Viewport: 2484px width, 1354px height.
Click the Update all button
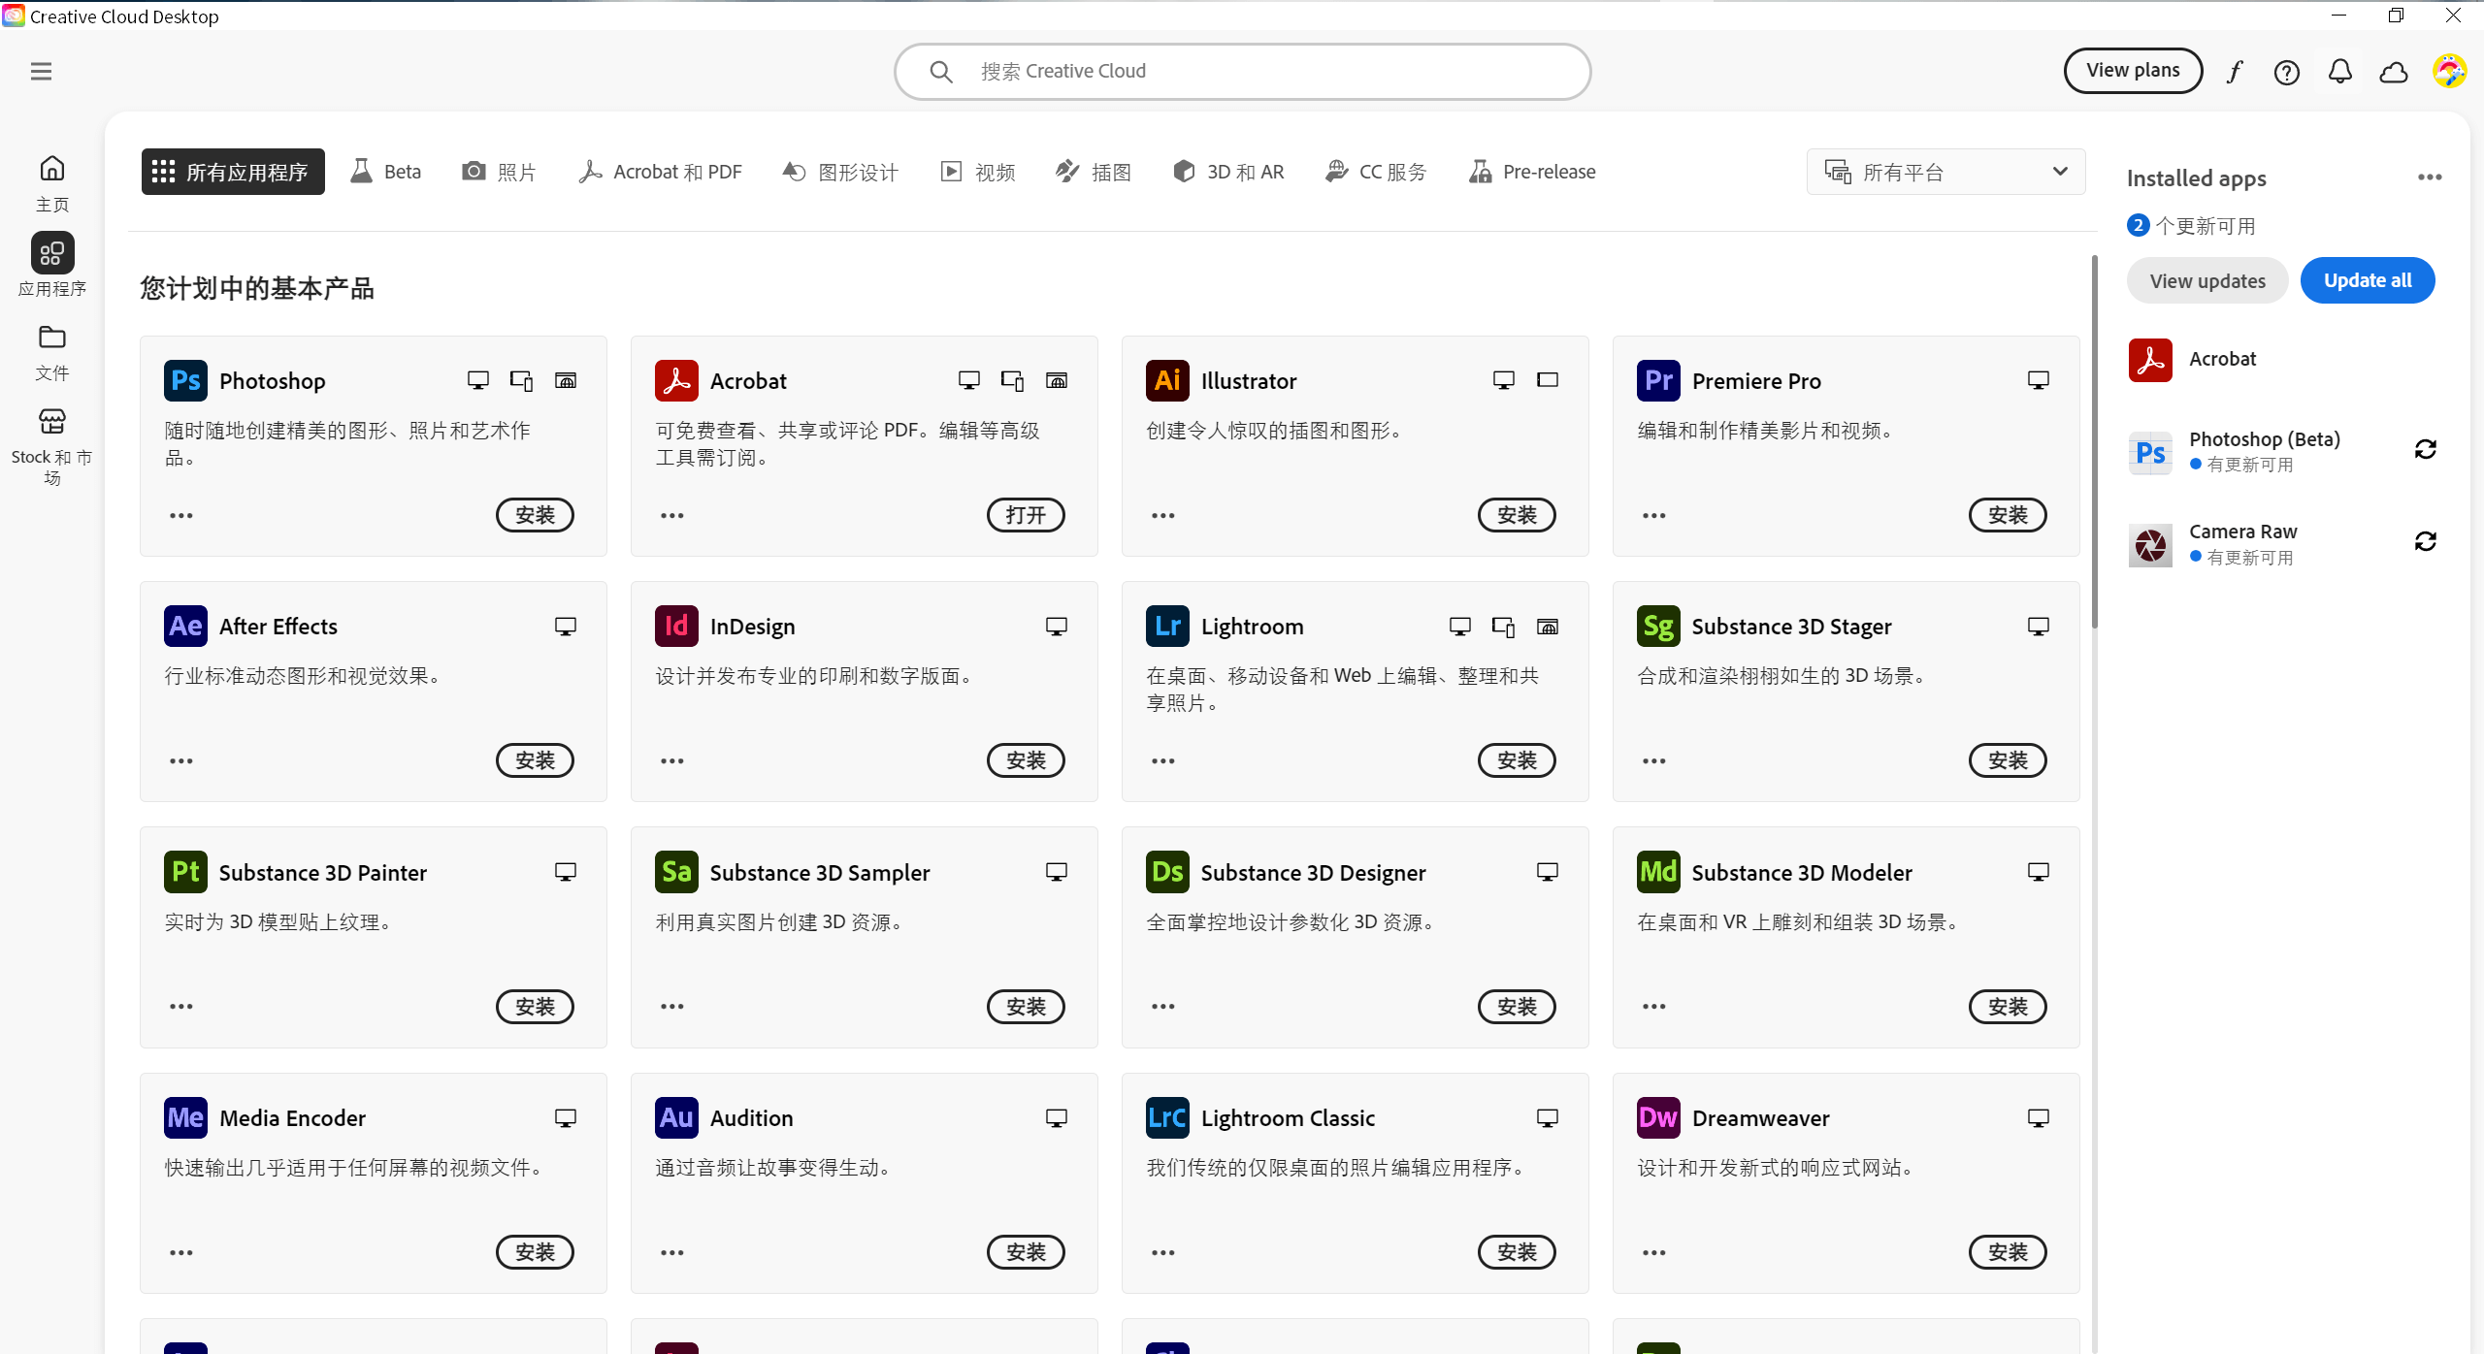2367,280
